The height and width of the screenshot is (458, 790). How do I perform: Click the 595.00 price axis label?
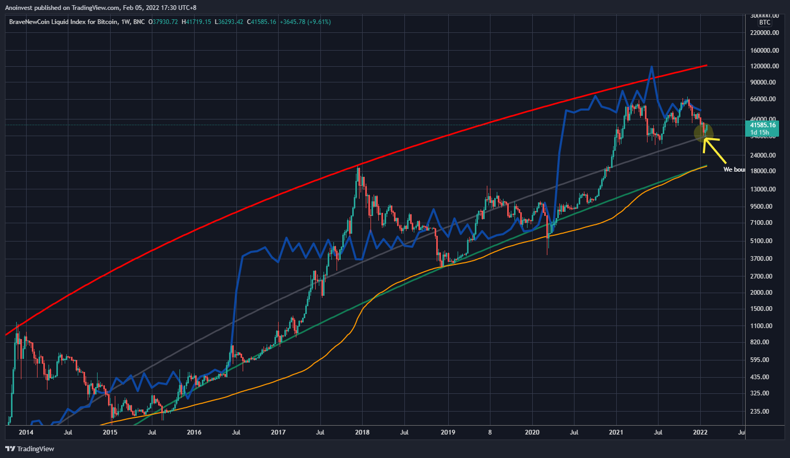click(x=760, y=360)
